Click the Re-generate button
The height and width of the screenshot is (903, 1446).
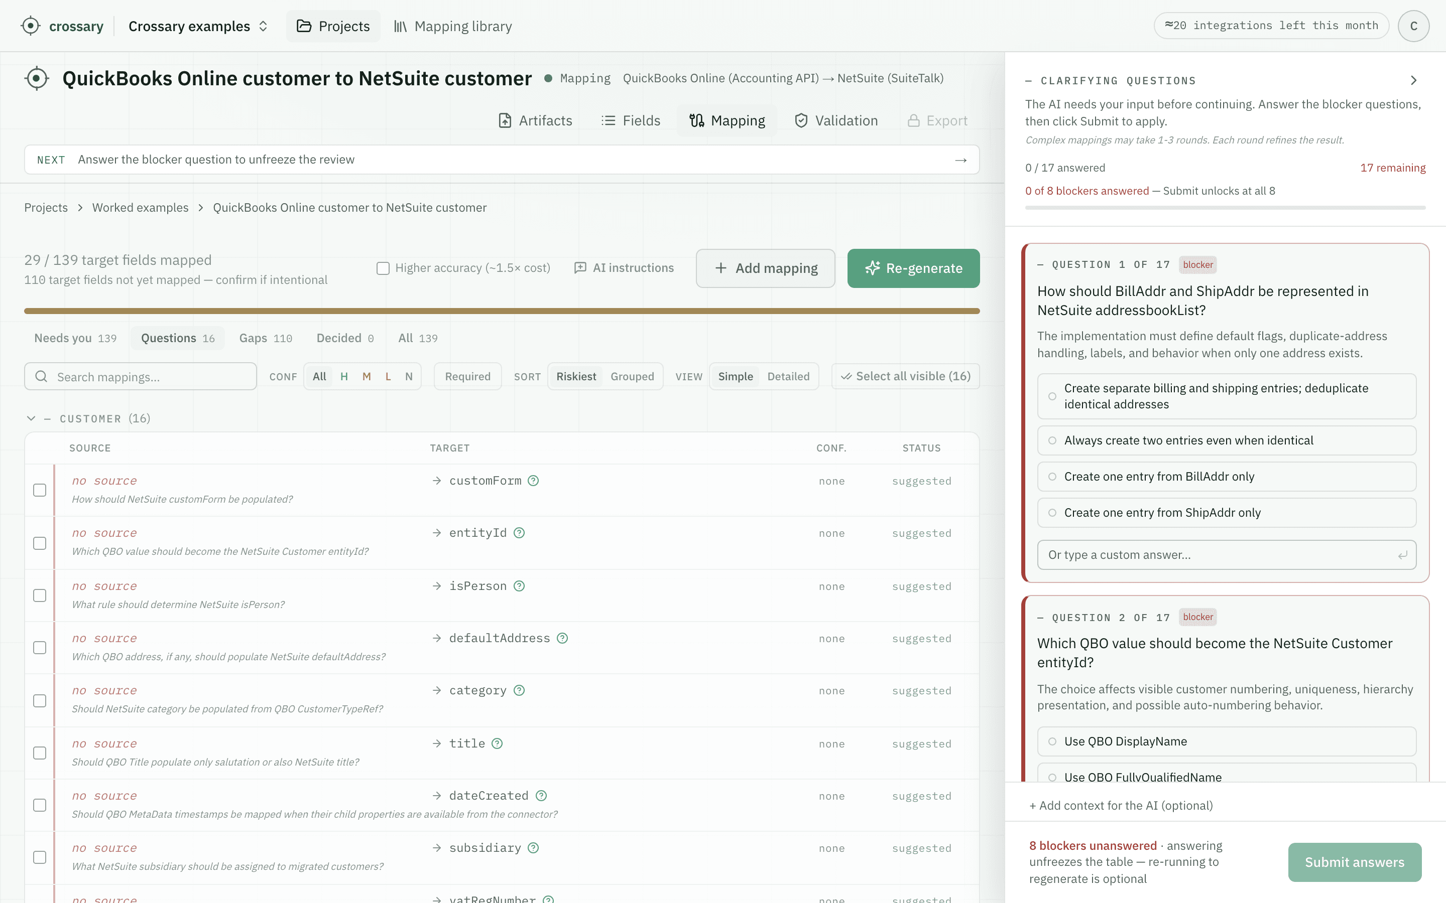(913, 268)
